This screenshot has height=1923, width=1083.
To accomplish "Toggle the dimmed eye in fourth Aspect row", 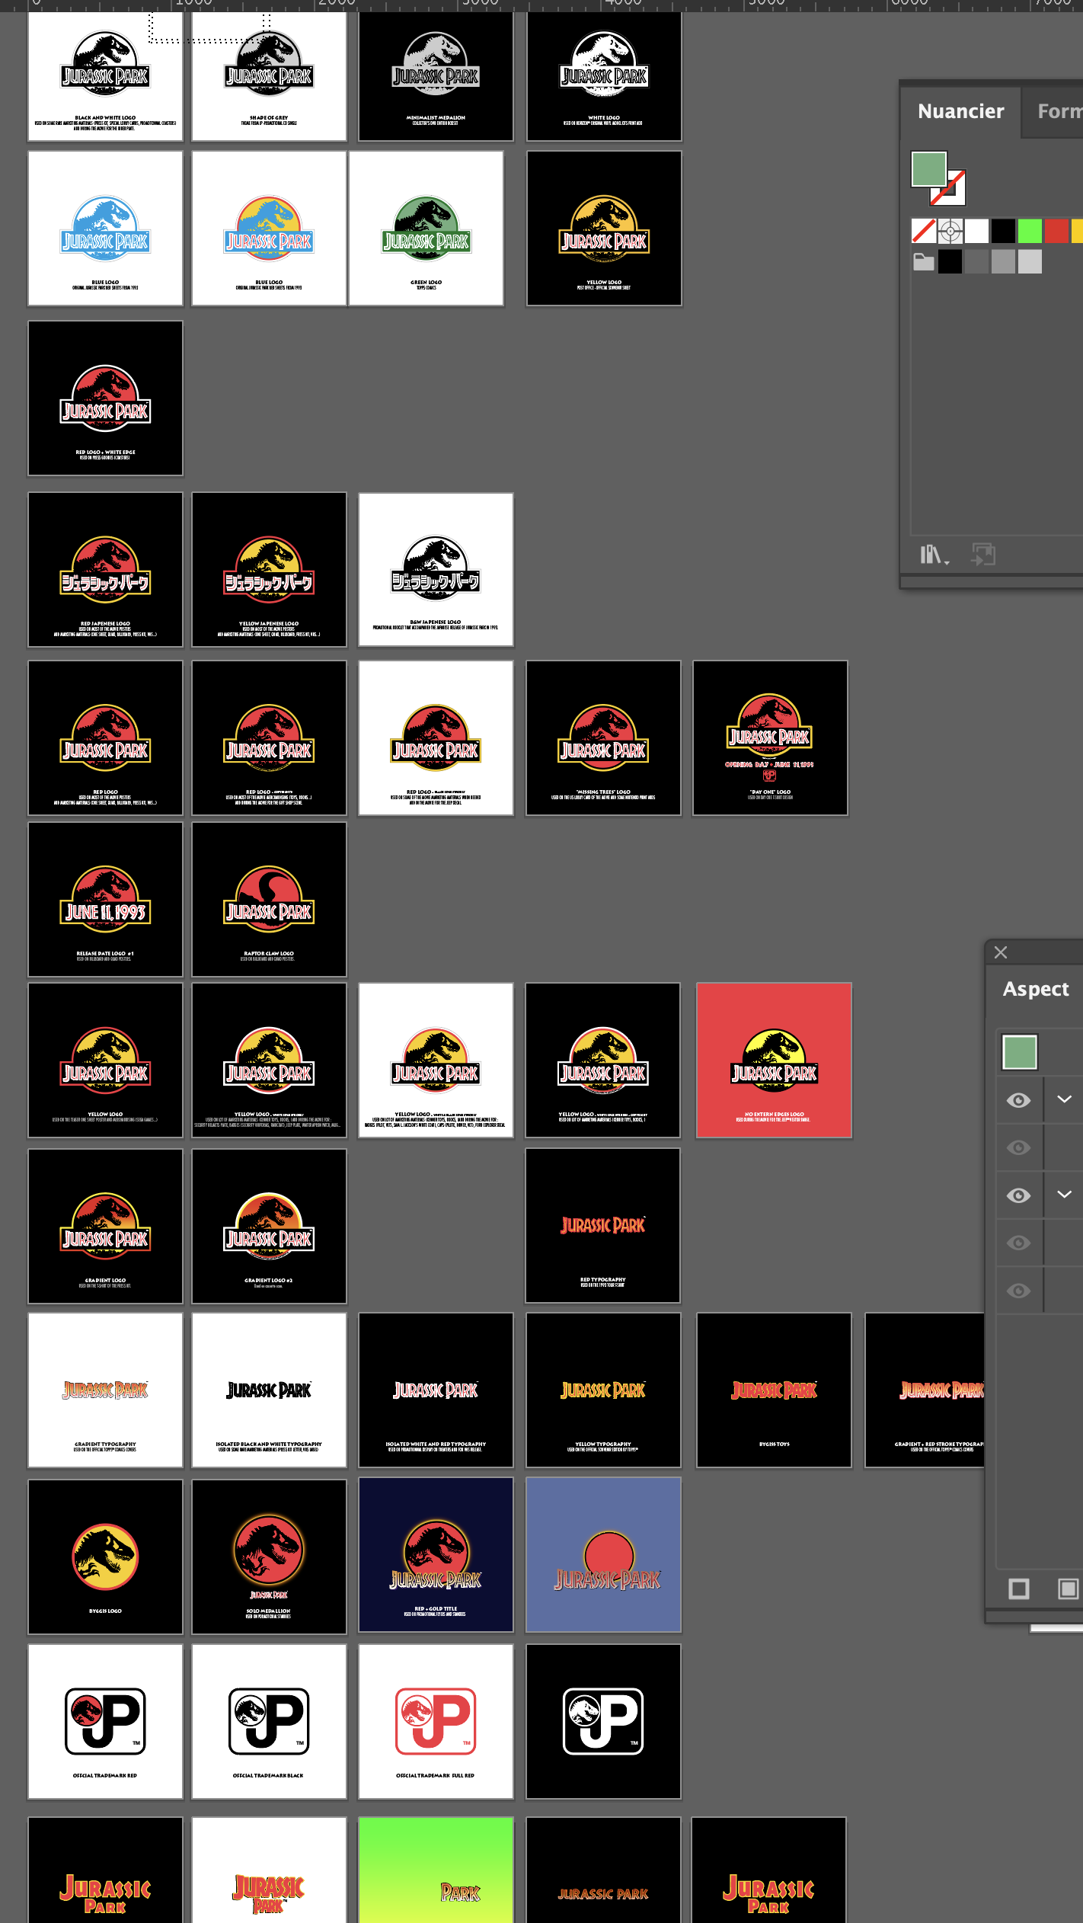I will [x=1018, y=1243].
